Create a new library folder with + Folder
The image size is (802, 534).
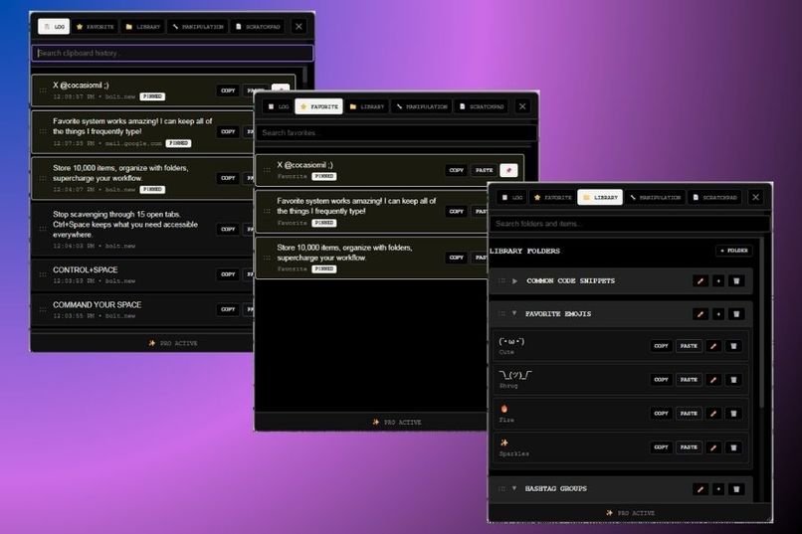pyautogui.click(x=734, y=251)
